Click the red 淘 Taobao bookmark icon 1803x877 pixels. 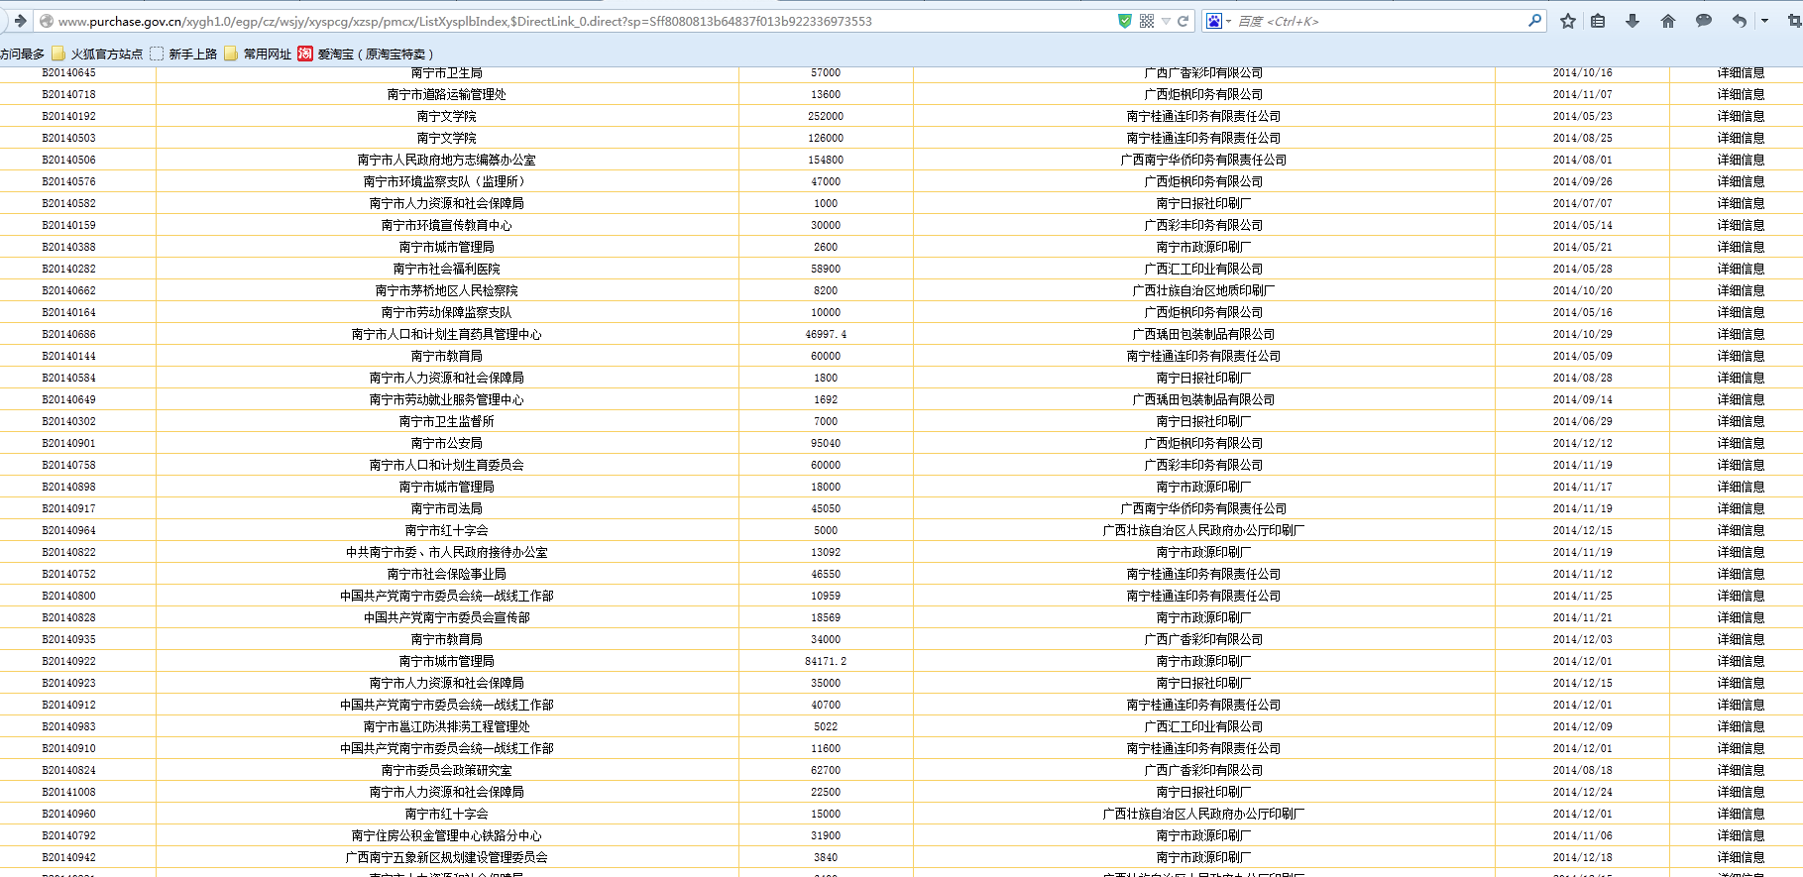point(305,54)
